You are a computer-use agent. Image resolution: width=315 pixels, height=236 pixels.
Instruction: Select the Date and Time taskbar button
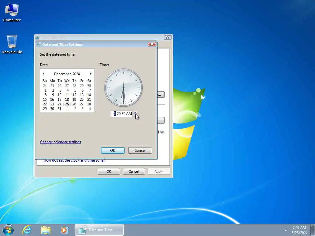tap(99, 230)
